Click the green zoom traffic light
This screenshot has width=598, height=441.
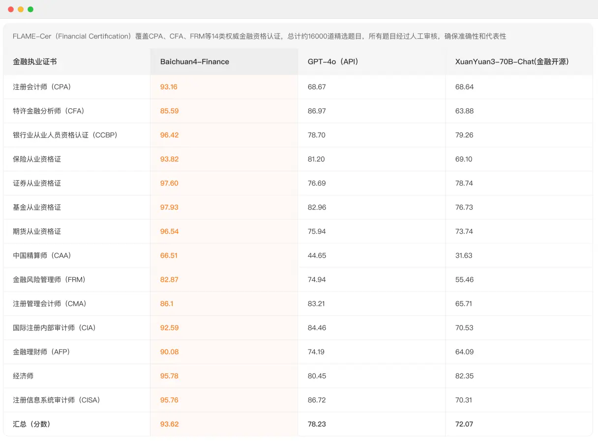[30, 9]
